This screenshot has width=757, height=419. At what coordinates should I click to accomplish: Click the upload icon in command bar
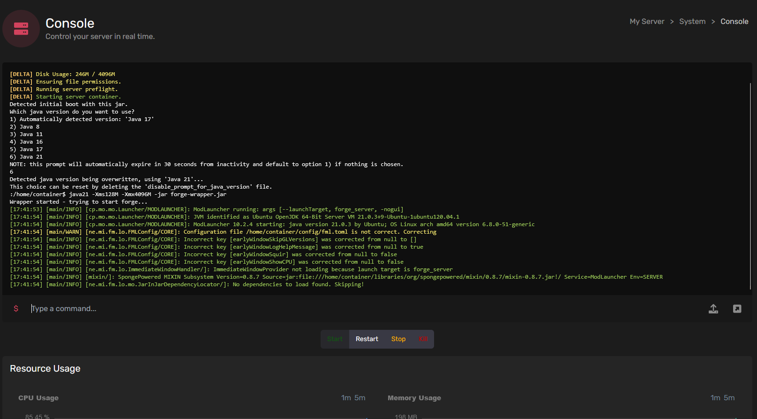tap(713, 309)
